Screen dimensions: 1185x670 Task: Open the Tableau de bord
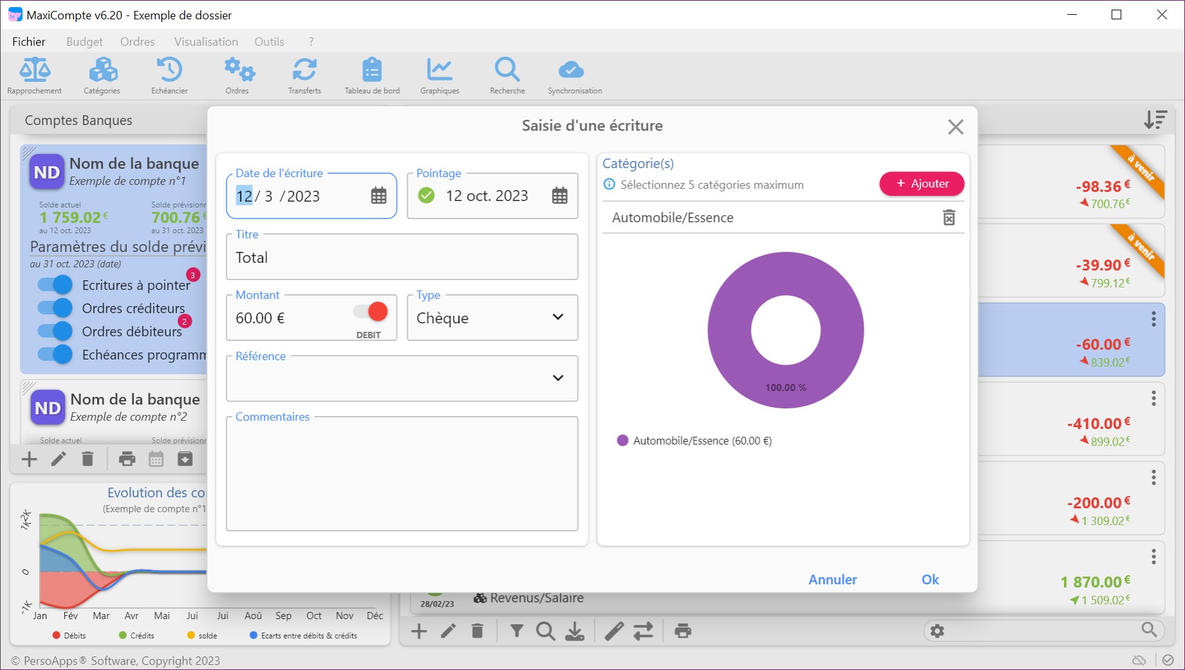pos(372,76)
